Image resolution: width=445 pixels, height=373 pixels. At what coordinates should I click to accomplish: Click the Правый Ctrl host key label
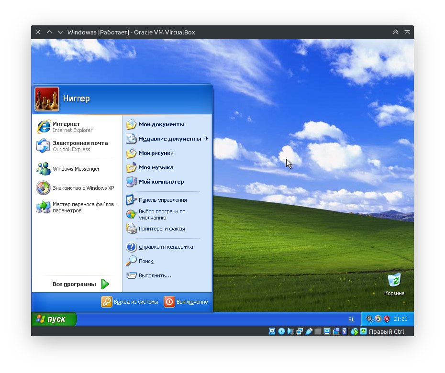[x=386, y=331]
